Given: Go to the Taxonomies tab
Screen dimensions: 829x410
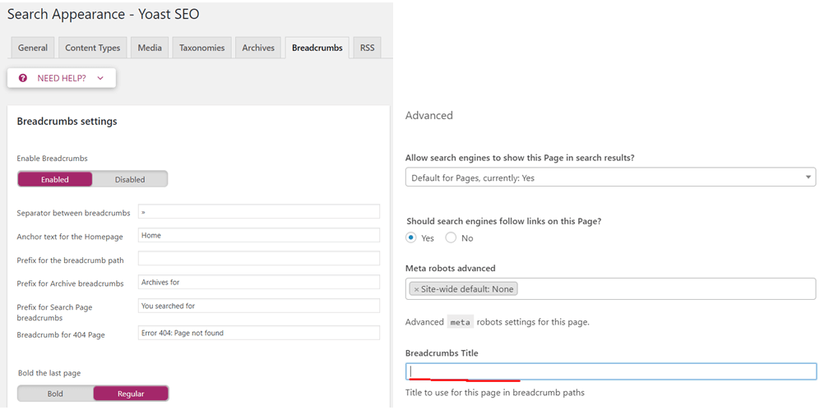Looking at the screenshot, I should 202,48.
